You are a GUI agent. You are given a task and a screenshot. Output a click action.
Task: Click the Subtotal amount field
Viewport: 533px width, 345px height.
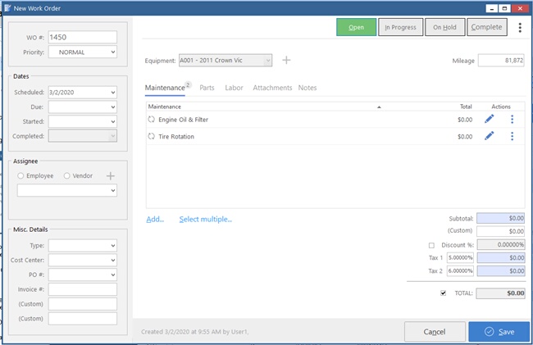pyautogui.click(x=501, y=218)
